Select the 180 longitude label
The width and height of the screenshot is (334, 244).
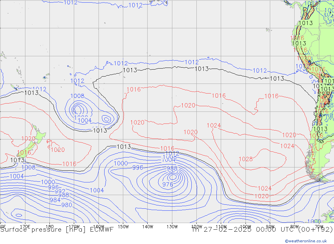(x=50, y=227)
